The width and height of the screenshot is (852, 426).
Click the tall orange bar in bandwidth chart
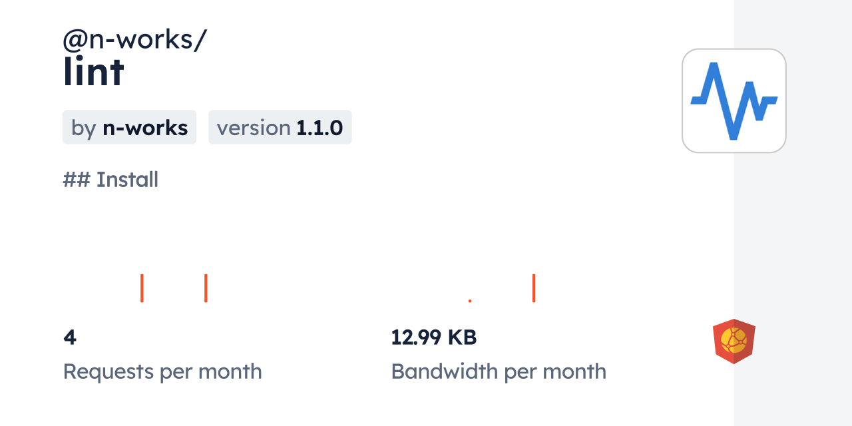tap(534, 288)
